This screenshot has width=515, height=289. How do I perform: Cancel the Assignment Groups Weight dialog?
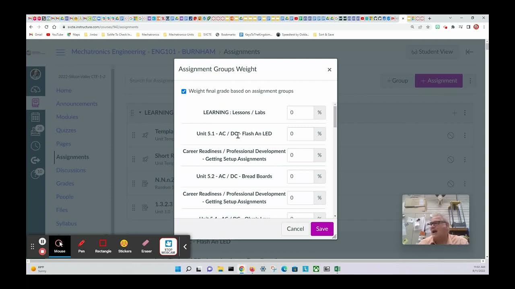point(295,229)
